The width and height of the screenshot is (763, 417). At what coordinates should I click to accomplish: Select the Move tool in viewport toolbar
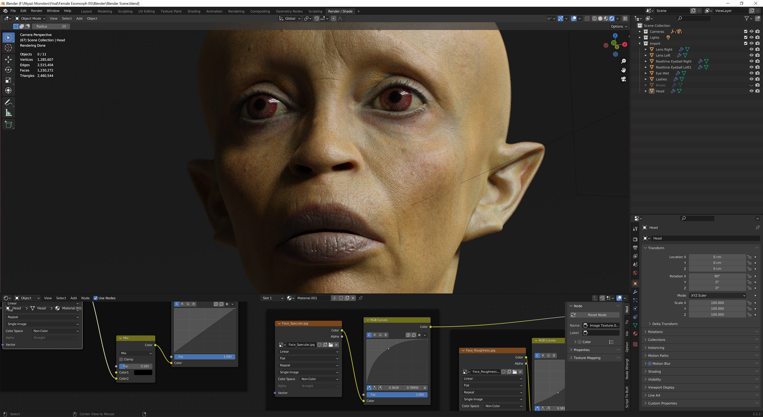click(8, 59)
